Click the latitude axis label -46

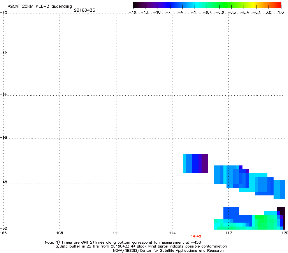point(4,137)
